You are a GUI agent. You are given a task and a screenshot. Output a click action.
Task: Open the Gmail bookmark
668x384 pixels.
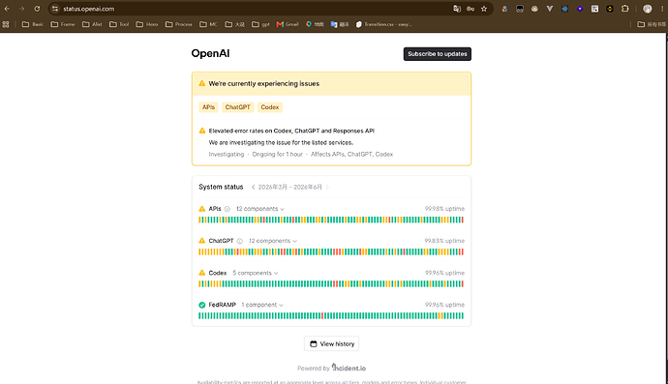[x=288, y=24]
